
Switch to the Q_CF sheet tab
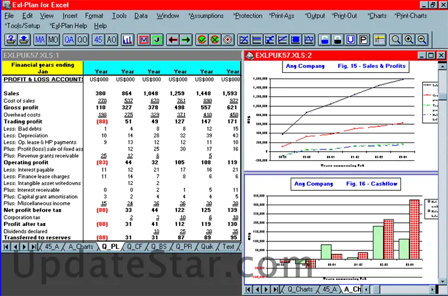coord(135,247)
